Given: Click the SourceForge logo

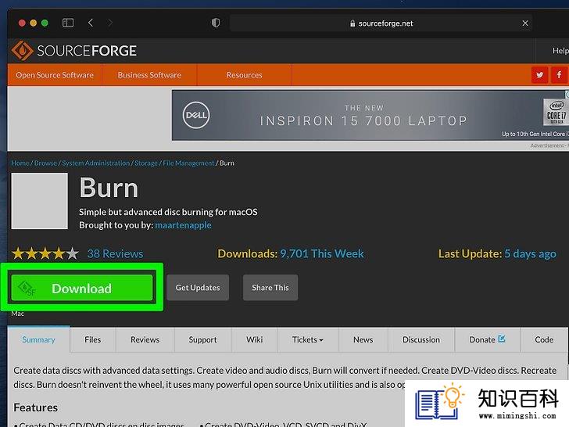Looking at the screenshot, I should pyautogui.click(x=74, y=51).
